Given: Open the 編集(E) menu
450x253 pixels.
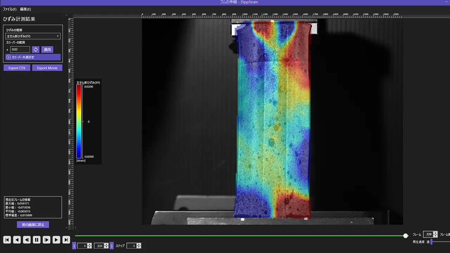Looking at the screenshot, I should coord(25,9).
